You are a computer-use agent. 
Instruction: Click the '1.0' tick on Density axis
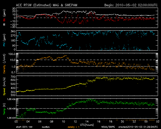coord(13,67)
